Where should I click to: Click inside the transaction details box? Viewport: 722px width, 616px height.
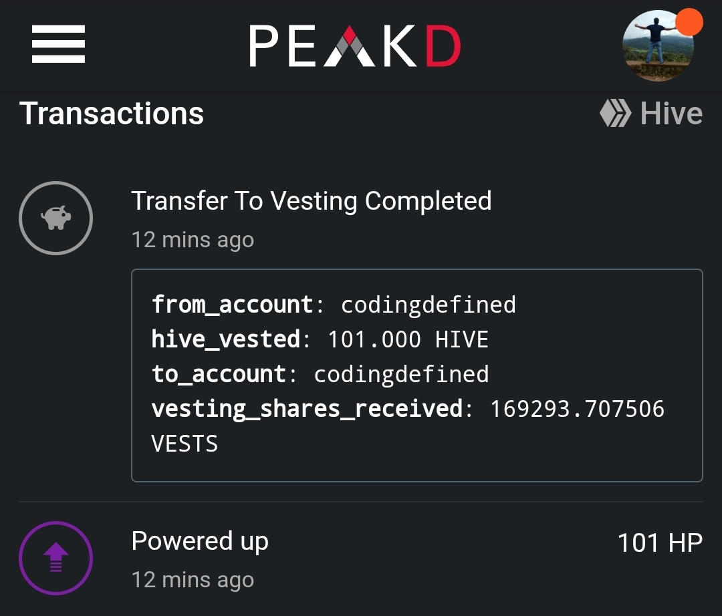click(416, 375)
